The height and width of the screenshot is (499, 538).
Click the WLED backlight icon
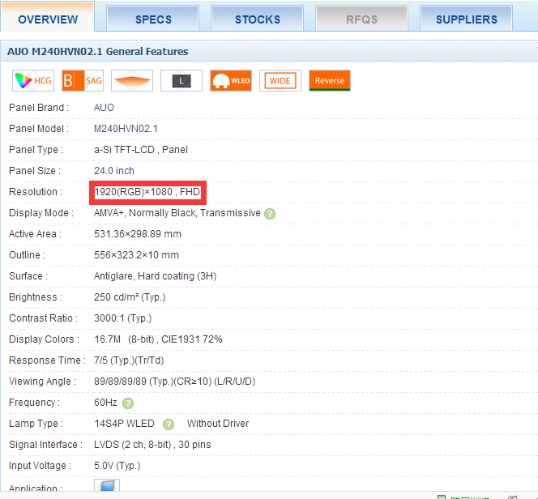[x=231, y=80]
